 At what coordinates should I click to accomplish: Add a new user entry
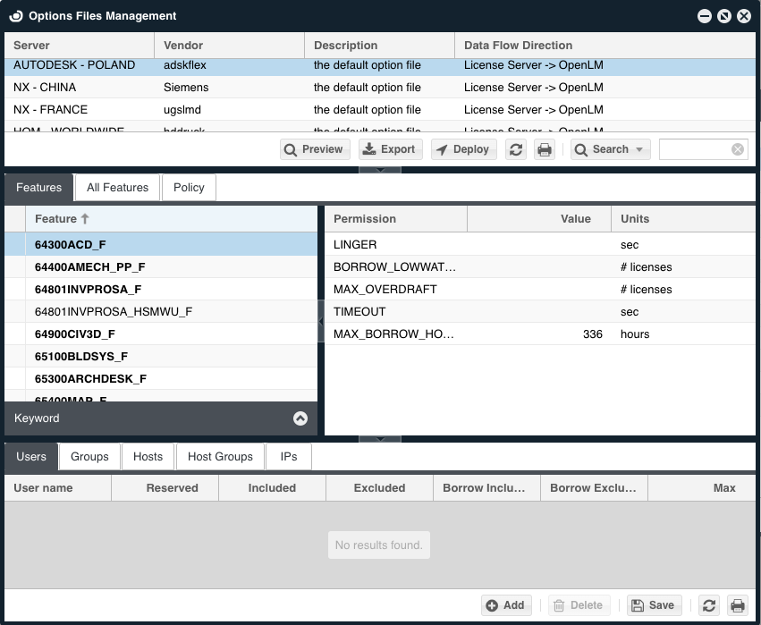click(x=505, y=605)
